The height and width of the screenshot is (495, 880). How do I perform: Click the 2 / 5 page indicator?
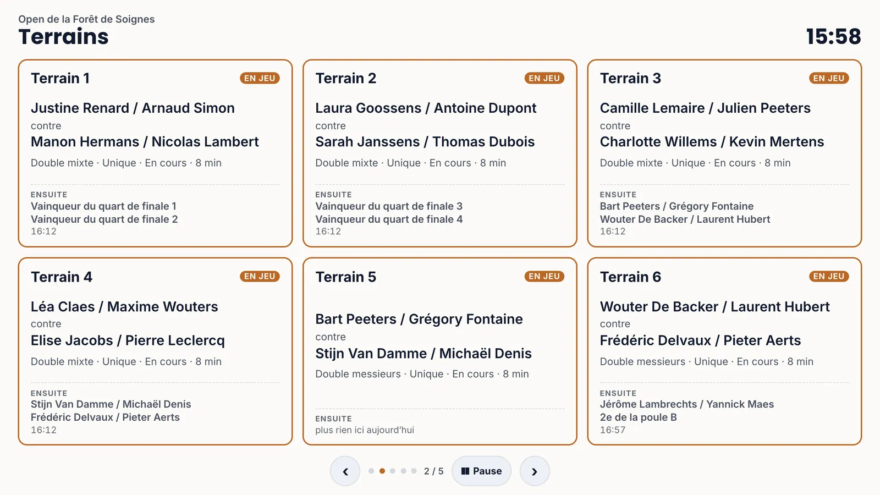pyautogui.click(x=433, y=471)
